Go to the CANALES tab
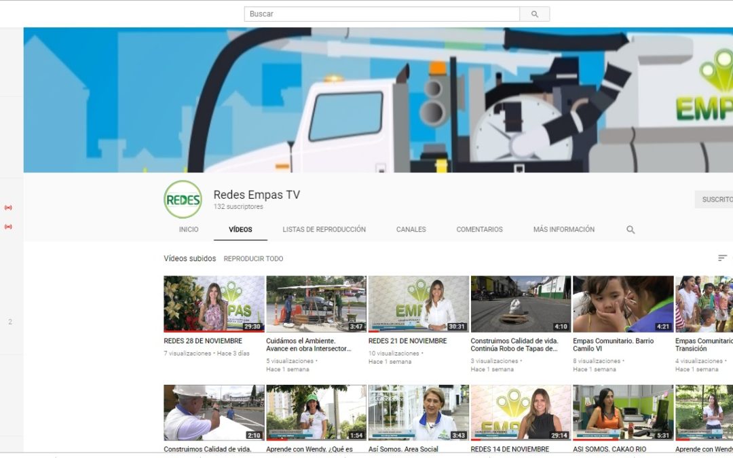The image size is (733, 458). point(411,229)
